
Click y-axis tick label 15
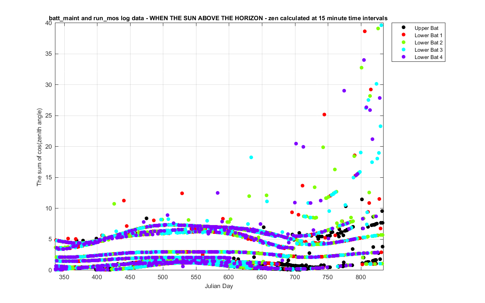pyautogui.click(x=49, y=177)
